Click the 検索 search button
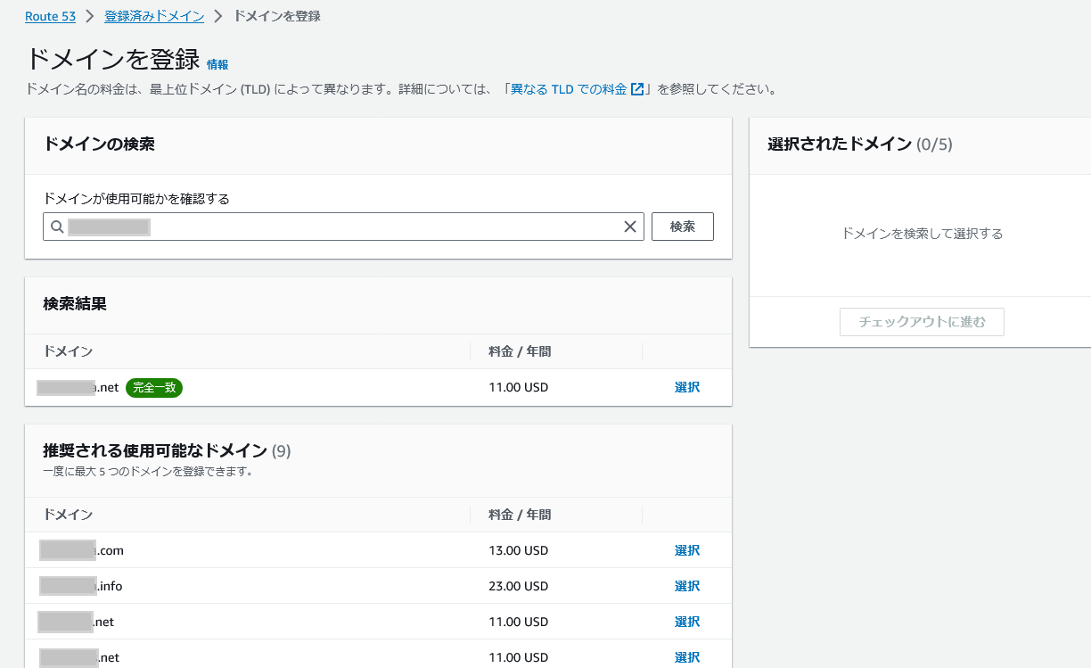This screenshot has height=668, width=1091. point(682,227)
